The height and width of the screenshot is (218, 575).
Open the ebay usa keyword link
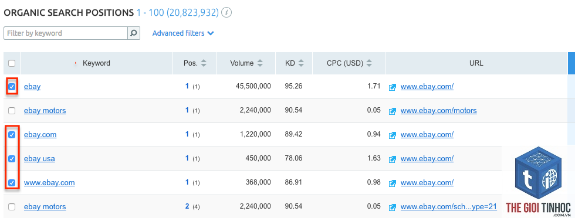point(40,159)
